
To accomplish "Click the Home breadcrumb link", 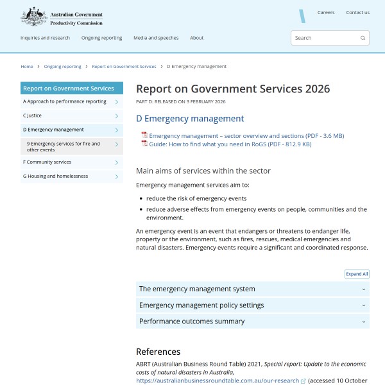I will [27, 66].
